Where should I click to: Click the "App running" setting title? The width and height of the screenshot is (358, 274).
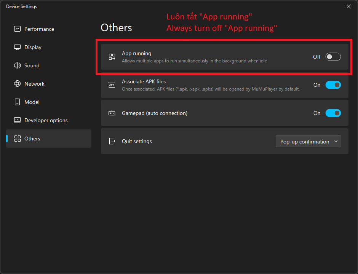136,53
